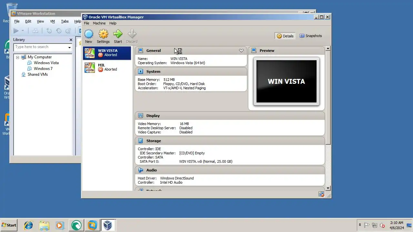This screenshot has width=413, height=232.
Task: Open the VM menu in VMware Workstation
Action: [52, 21]
